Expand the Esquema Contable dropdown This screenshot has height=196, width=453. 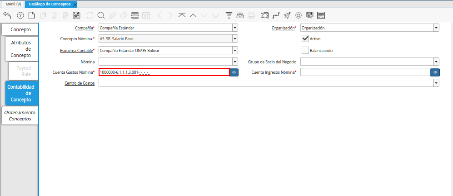[235, 50]
